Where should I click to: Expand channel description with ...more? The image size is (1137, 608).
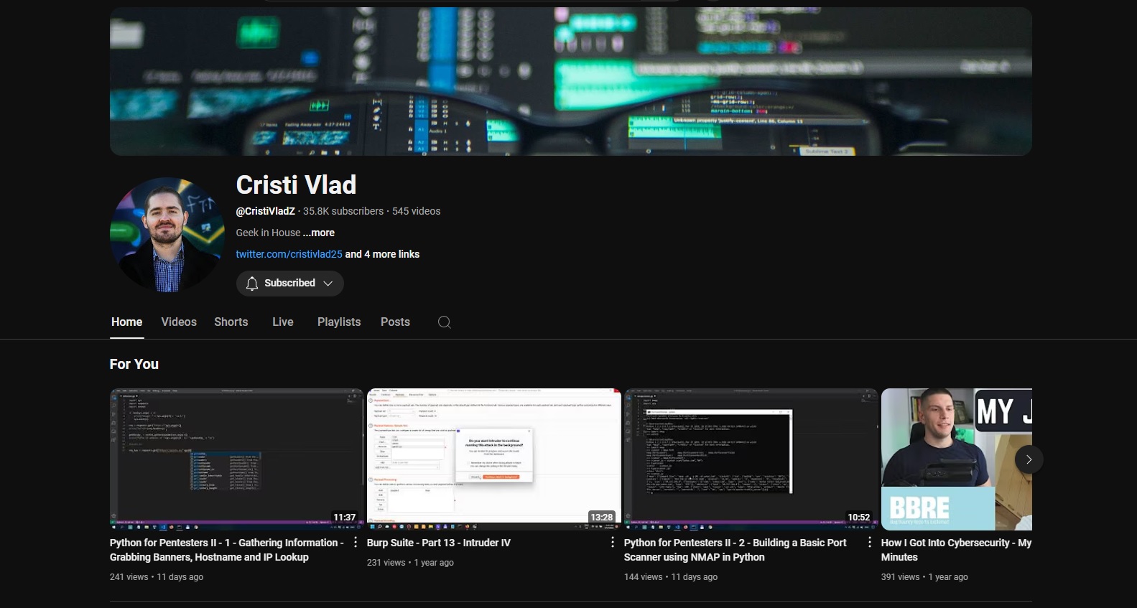click(319, 233)
